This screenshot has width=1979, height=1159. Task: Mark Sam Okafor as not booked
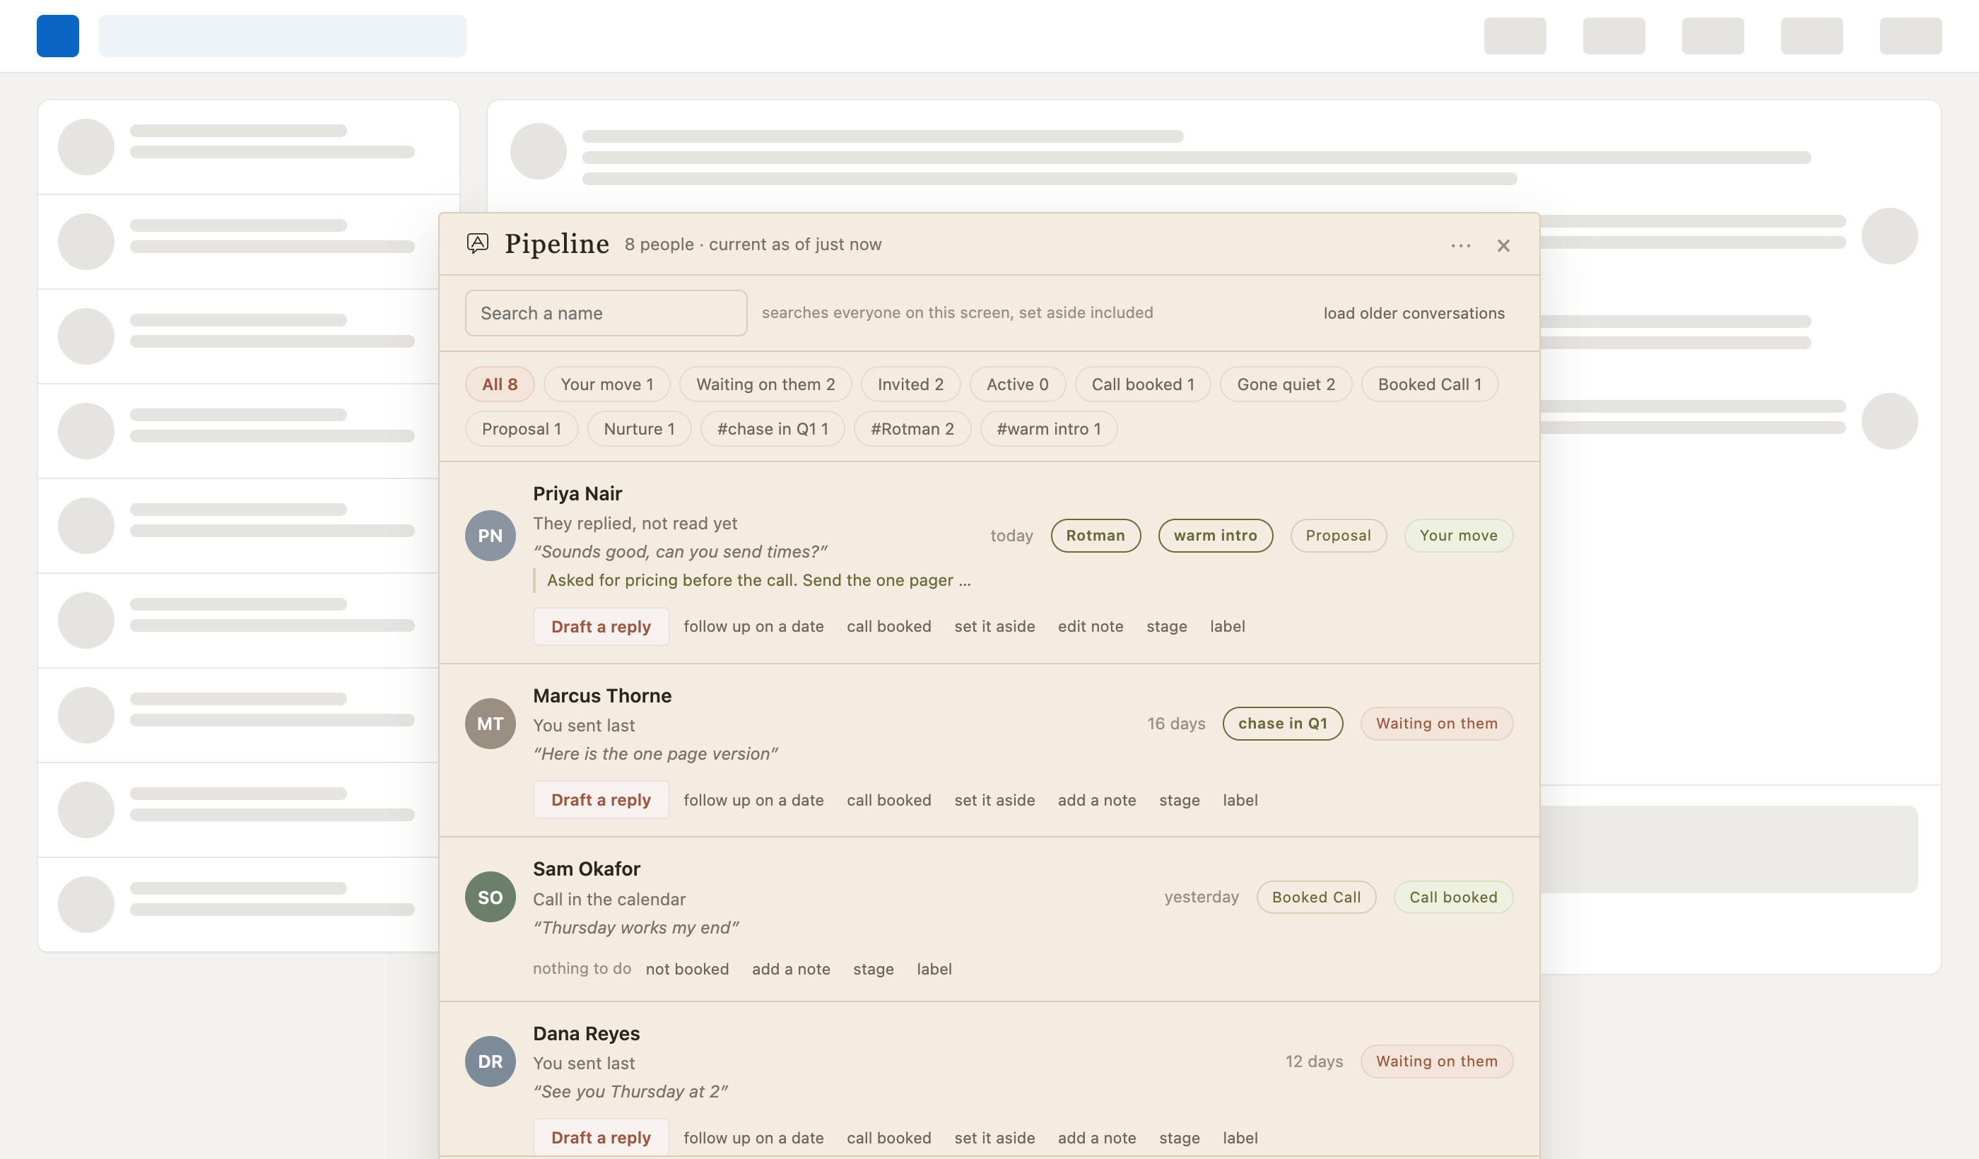point(687,969)
